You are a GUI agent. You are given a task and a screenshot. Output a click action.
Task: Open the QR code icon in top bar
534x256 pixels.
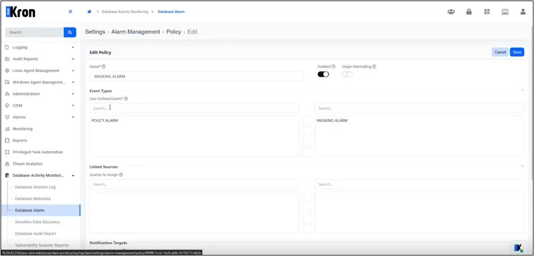click(487, 12)
